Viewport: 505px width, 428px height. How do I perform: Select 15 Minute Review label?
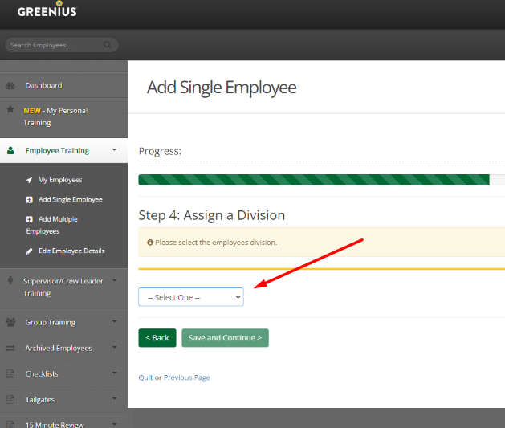point(55,425)
